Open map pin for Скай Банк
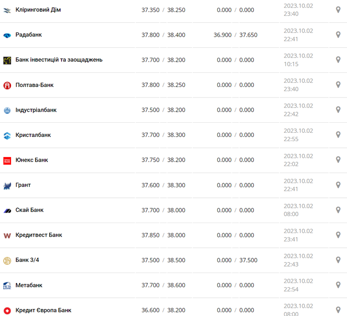This screenshot has height=316, width=347. [338, 210]
